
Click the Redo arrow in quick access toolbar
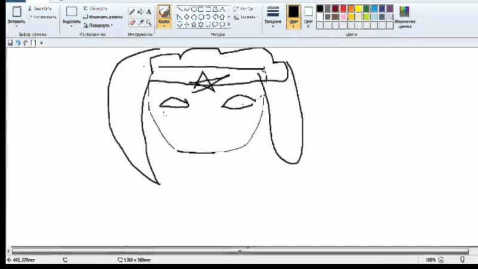point(26,42)
